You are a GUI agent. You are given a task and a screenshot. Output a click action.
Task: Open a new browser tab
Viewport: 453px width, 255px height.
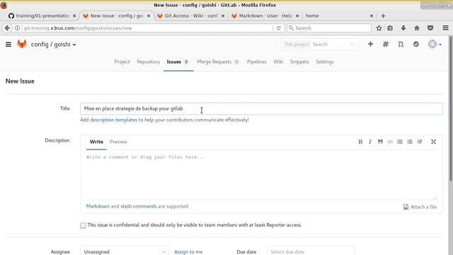click(383, 16)
